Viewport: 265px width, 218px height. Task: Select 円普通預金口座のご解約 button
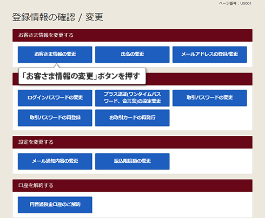pos(55,204)
